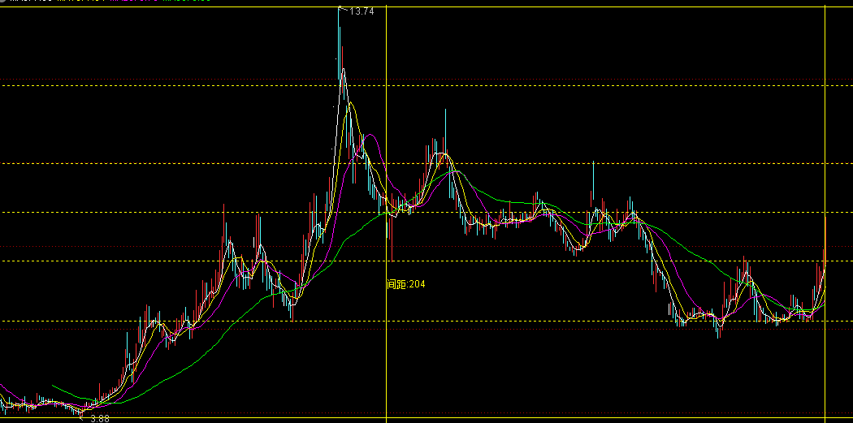Click the 13.74 highest price label

pyautogui.click(x=362, y=11)
